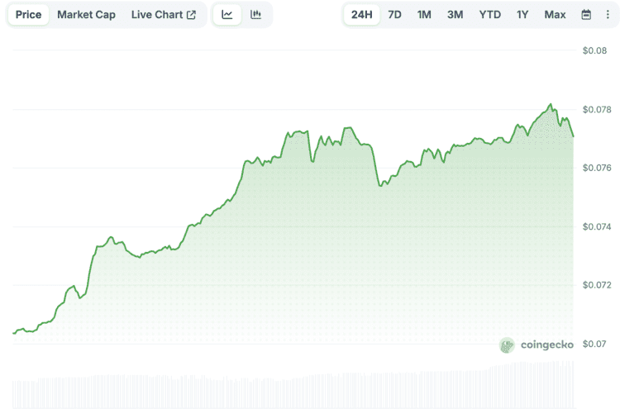Image resolution: width=620 pixels, height=409 pixels.
Task: Open Live Chart in new window
Action: point(164,15)
